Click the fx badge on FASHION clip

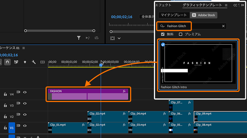[124, 91]
